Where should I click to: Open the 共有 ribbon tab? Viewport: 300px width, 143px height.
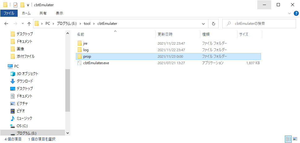click(x=43, y=13)
